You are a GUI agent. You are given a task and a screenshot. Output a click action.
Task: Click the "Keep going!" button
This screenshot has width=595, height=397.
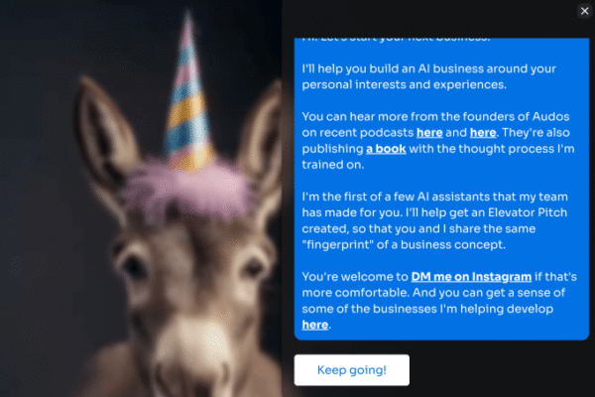[x=352, y=370]
